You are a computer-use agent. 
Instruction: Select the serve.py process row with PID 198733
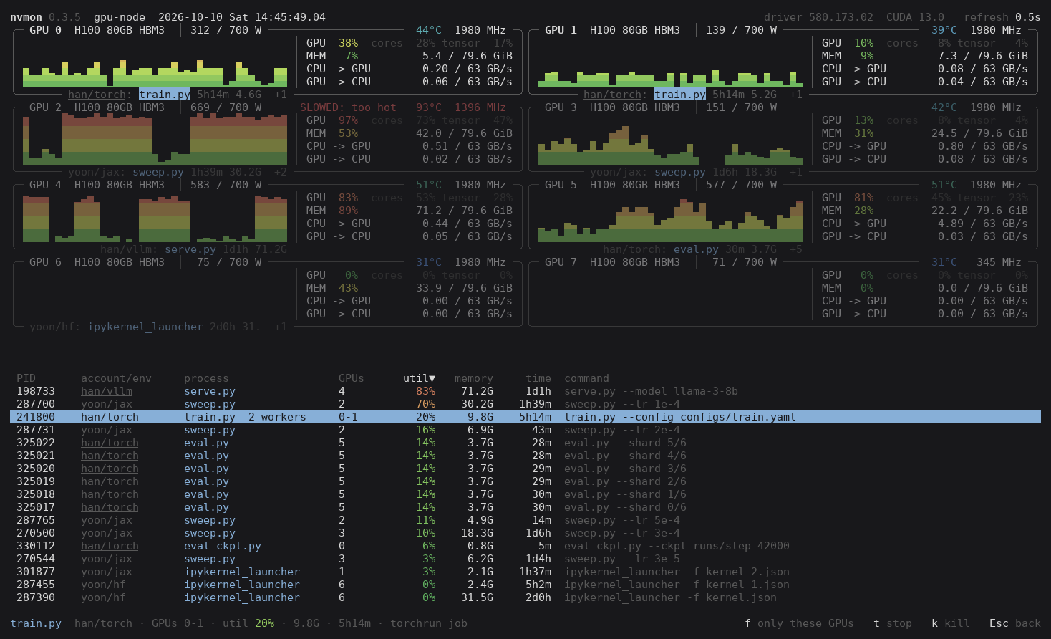coord(525,391)
